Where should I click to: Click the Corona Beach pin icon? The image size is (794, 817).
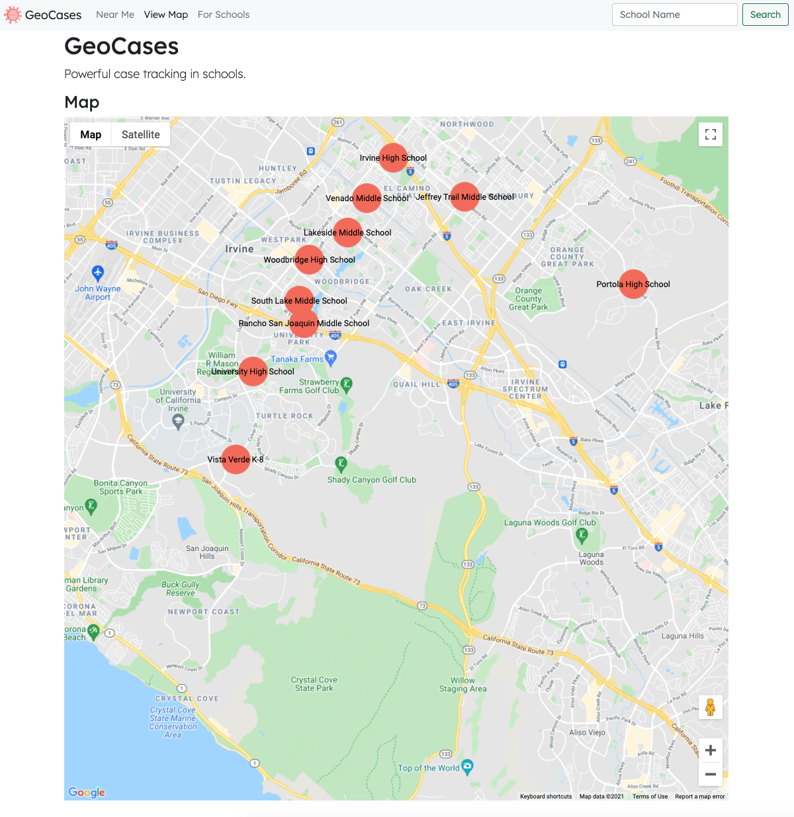[x=93, y=632]
